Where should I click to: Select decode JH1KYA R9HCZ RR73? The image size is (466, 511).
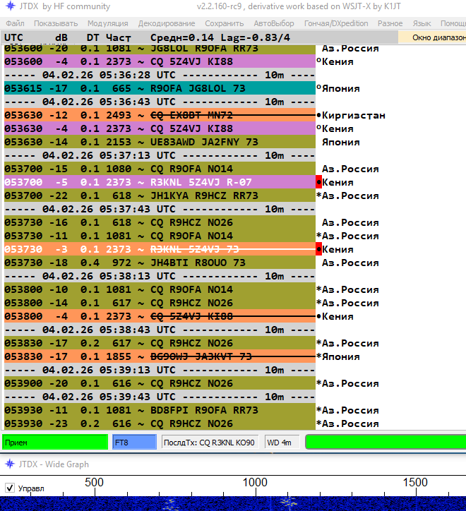click(160, 196)
